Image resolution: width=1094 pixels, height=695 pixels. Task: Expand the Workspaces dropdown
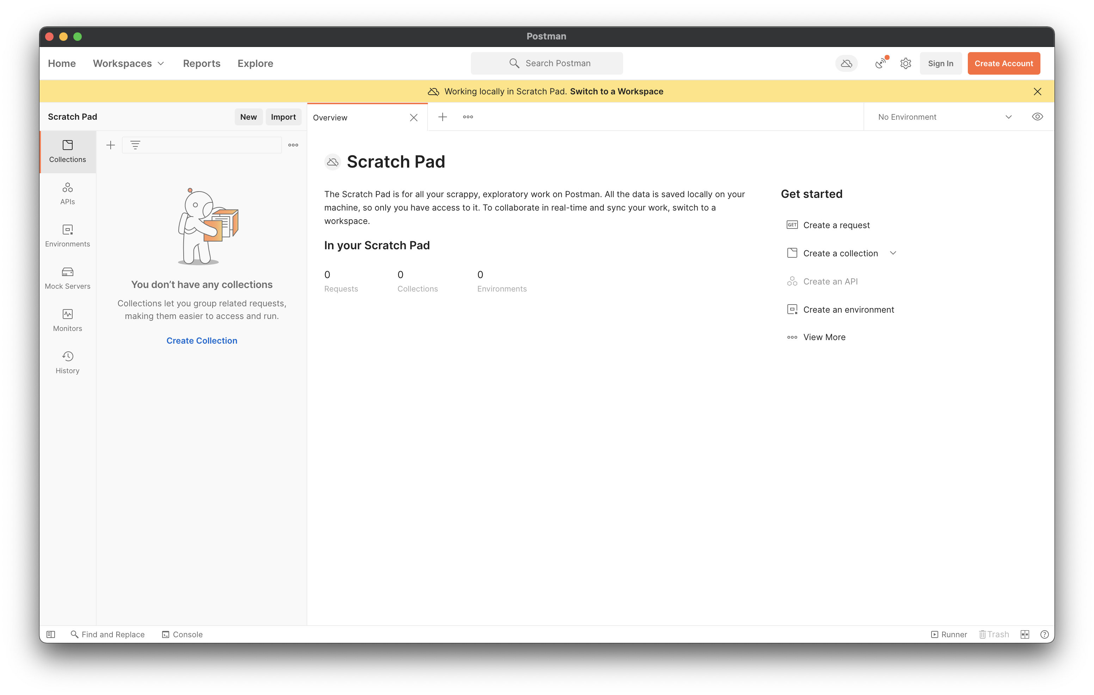(129, 64)
